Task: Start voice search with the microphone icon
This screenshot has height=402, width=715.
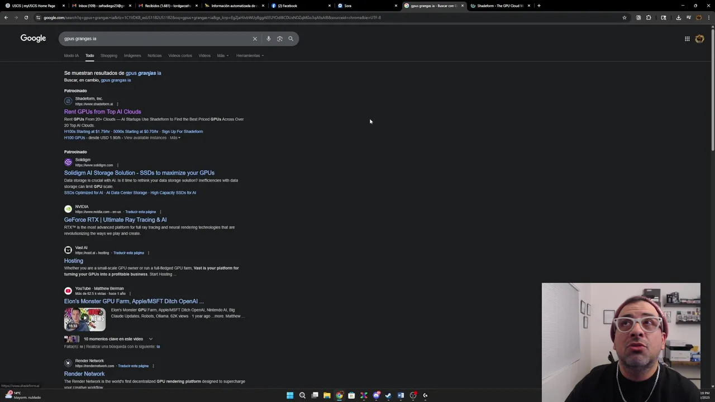Action: 269,39
